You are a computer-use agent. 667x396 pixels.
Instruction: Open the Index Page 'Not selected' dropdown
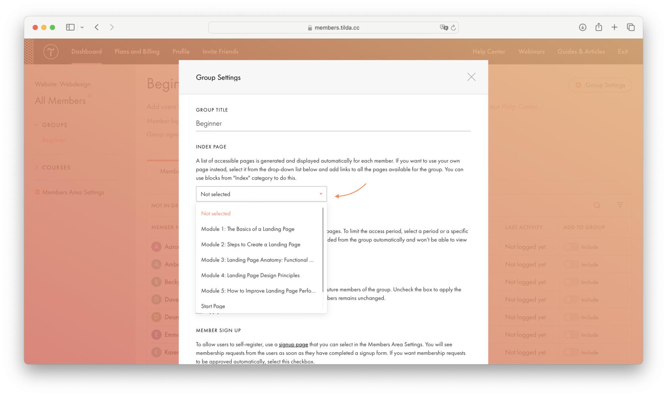[x=261, y=194]
